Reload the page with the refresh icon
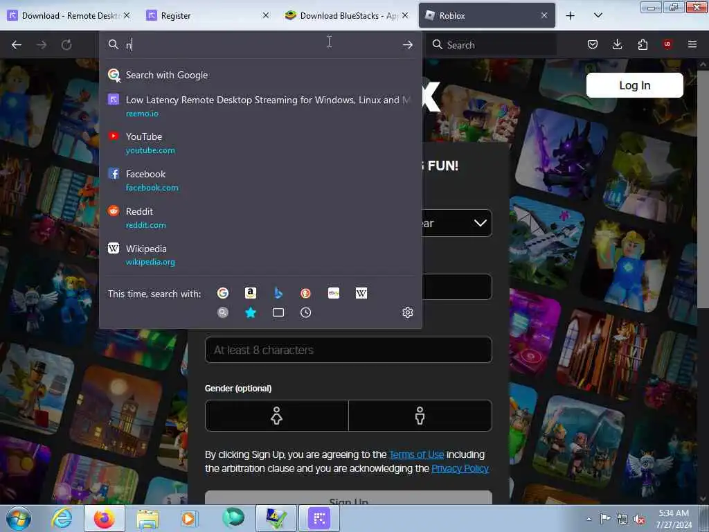709x532 pixels. coord(66,45)
